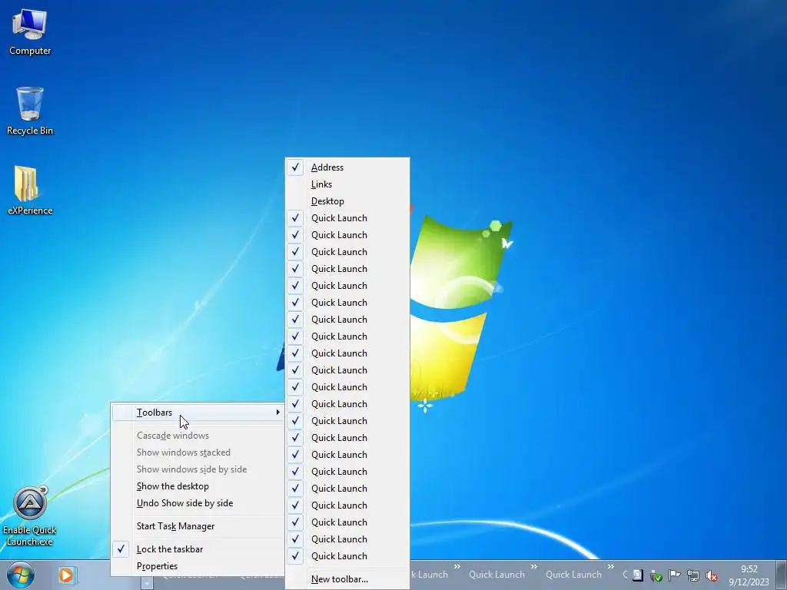The height and width of the screenshot is (590, 787).
Task: Open the network status tray icon
Action: [x=693, y=576]
